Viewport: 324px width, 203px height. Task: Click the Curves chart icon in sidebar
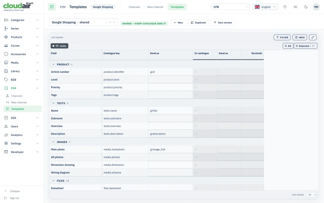point(6,45)
